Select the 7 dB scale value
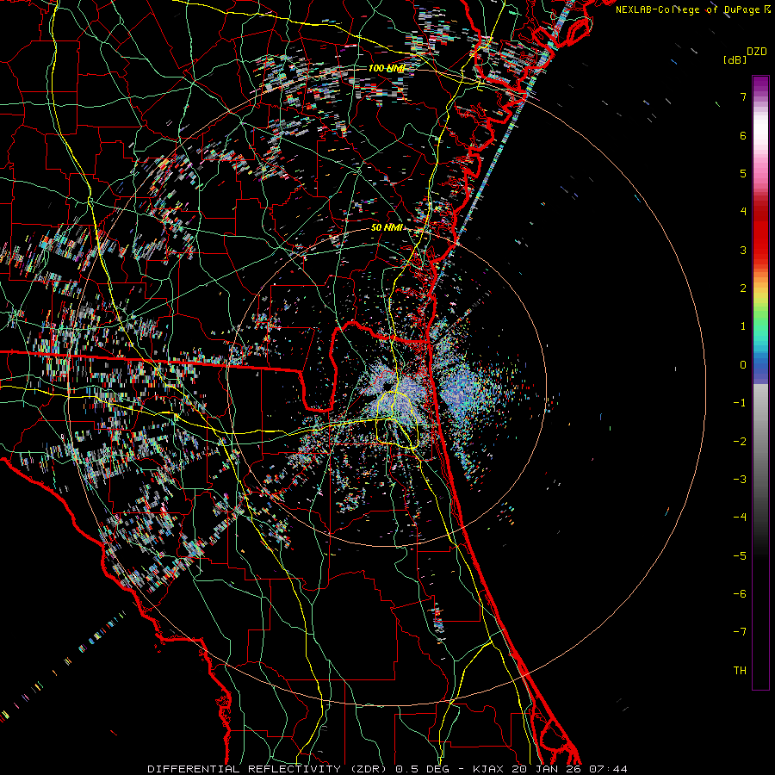The width and height of the screenshot is (775, 775). [743, 96]
